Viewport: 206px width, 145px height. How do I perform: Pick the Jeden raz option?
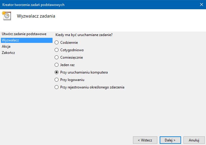(x=57, y=65)
